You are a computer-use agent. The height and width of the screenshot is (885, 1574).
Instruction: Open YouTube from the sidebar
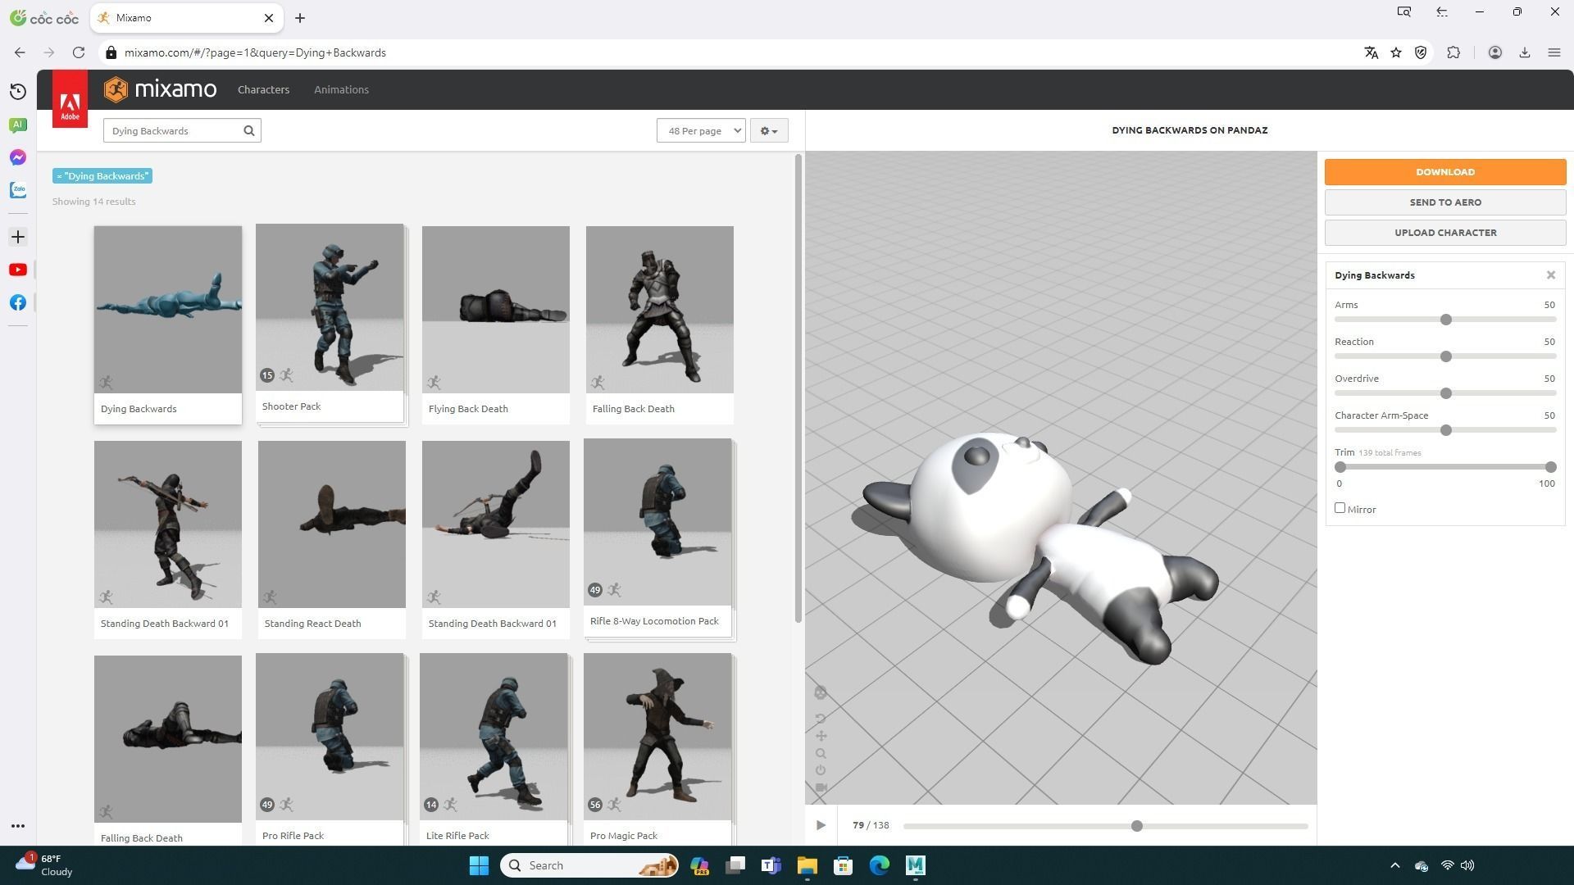click(18, 270)
